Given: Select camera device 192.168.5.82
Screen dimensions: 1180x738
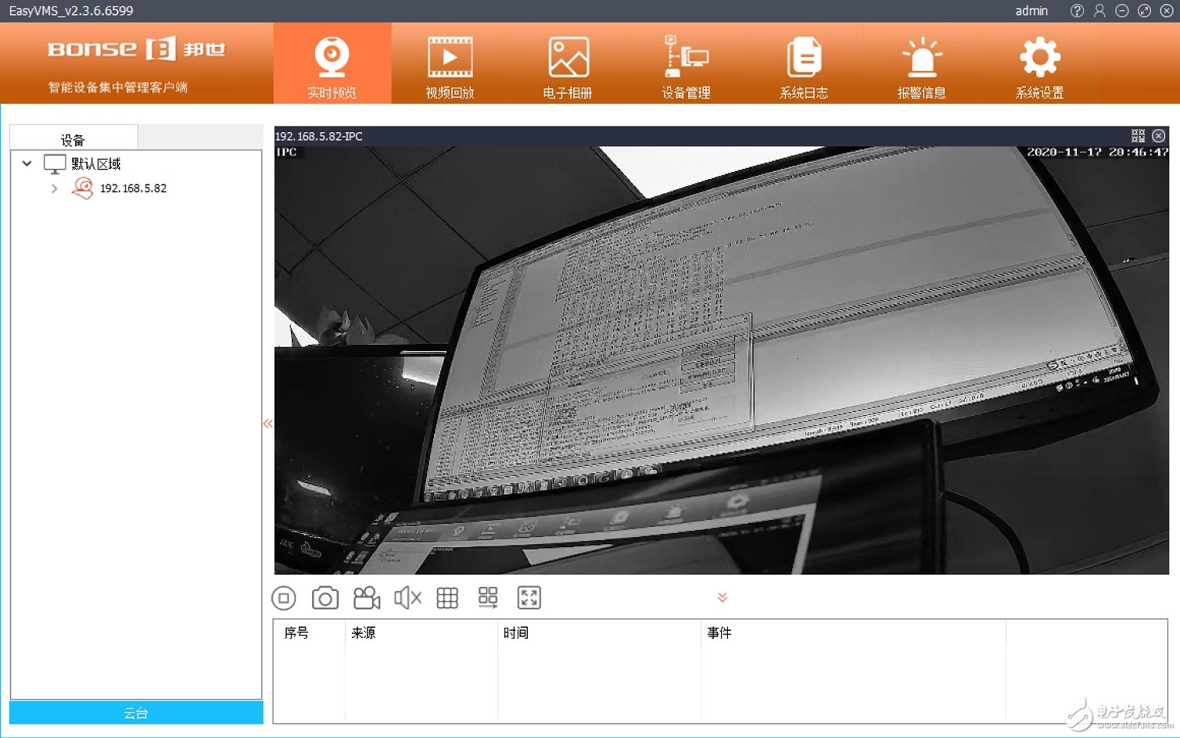Looking at the screenshot, I should (133, 188).
